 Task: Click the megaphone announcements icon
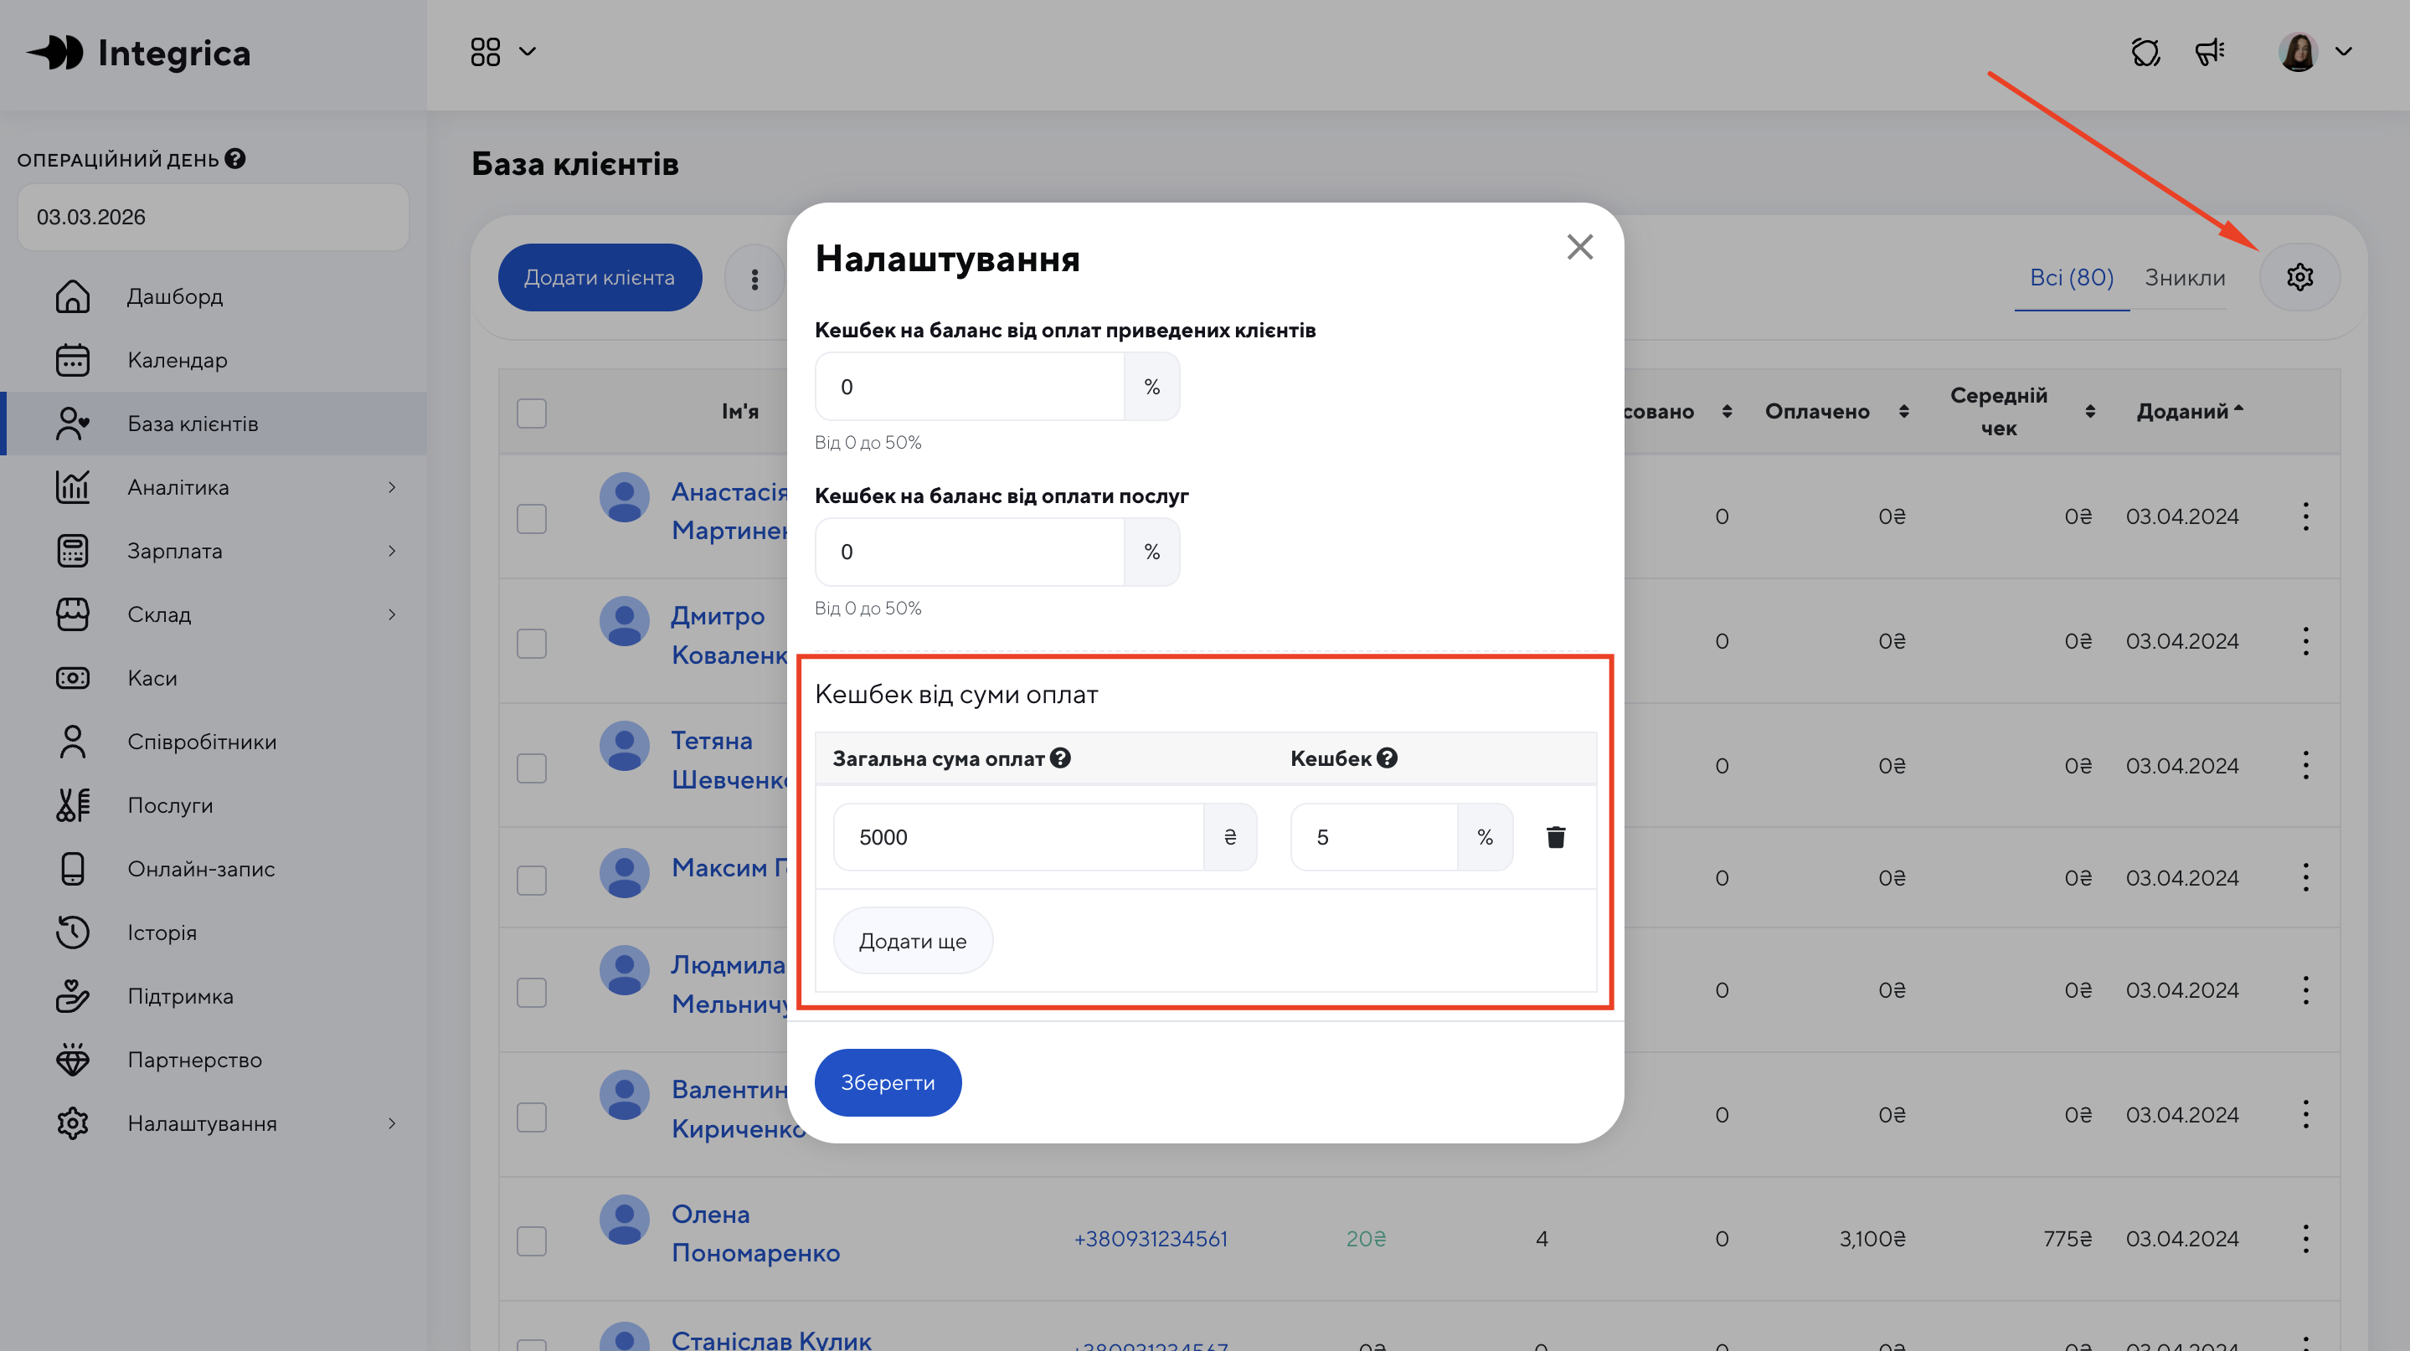[x=2210, y=53]
